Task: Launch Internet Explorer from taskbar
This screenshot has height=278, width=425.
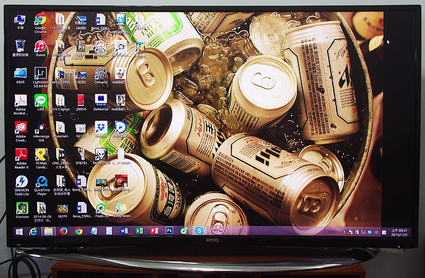Action: point(33,231)
